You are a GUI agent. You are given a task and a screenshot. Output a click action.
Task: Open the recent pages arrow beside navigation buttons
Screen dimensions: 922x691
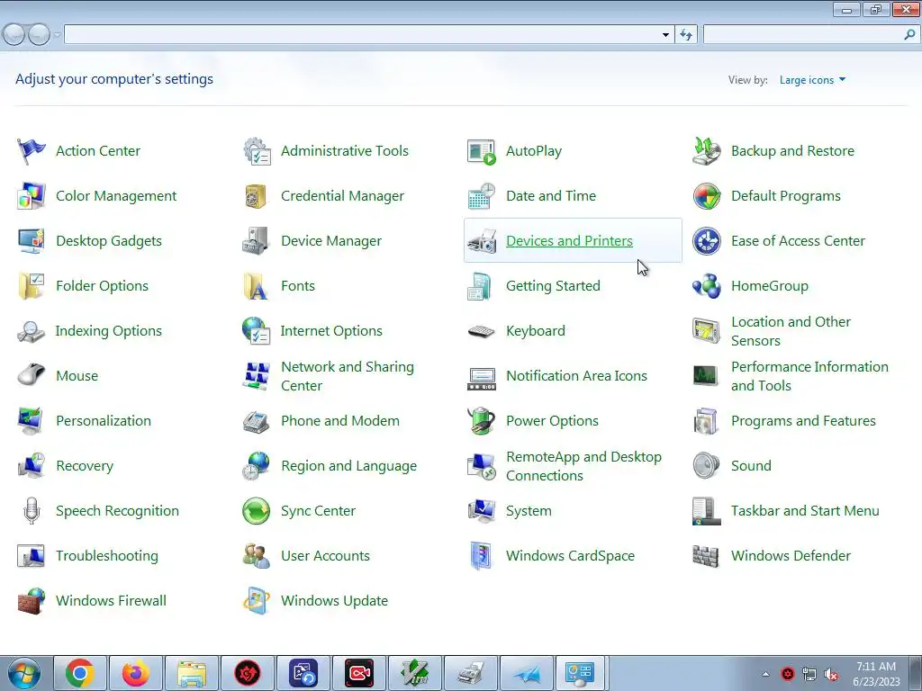point(57,35)
